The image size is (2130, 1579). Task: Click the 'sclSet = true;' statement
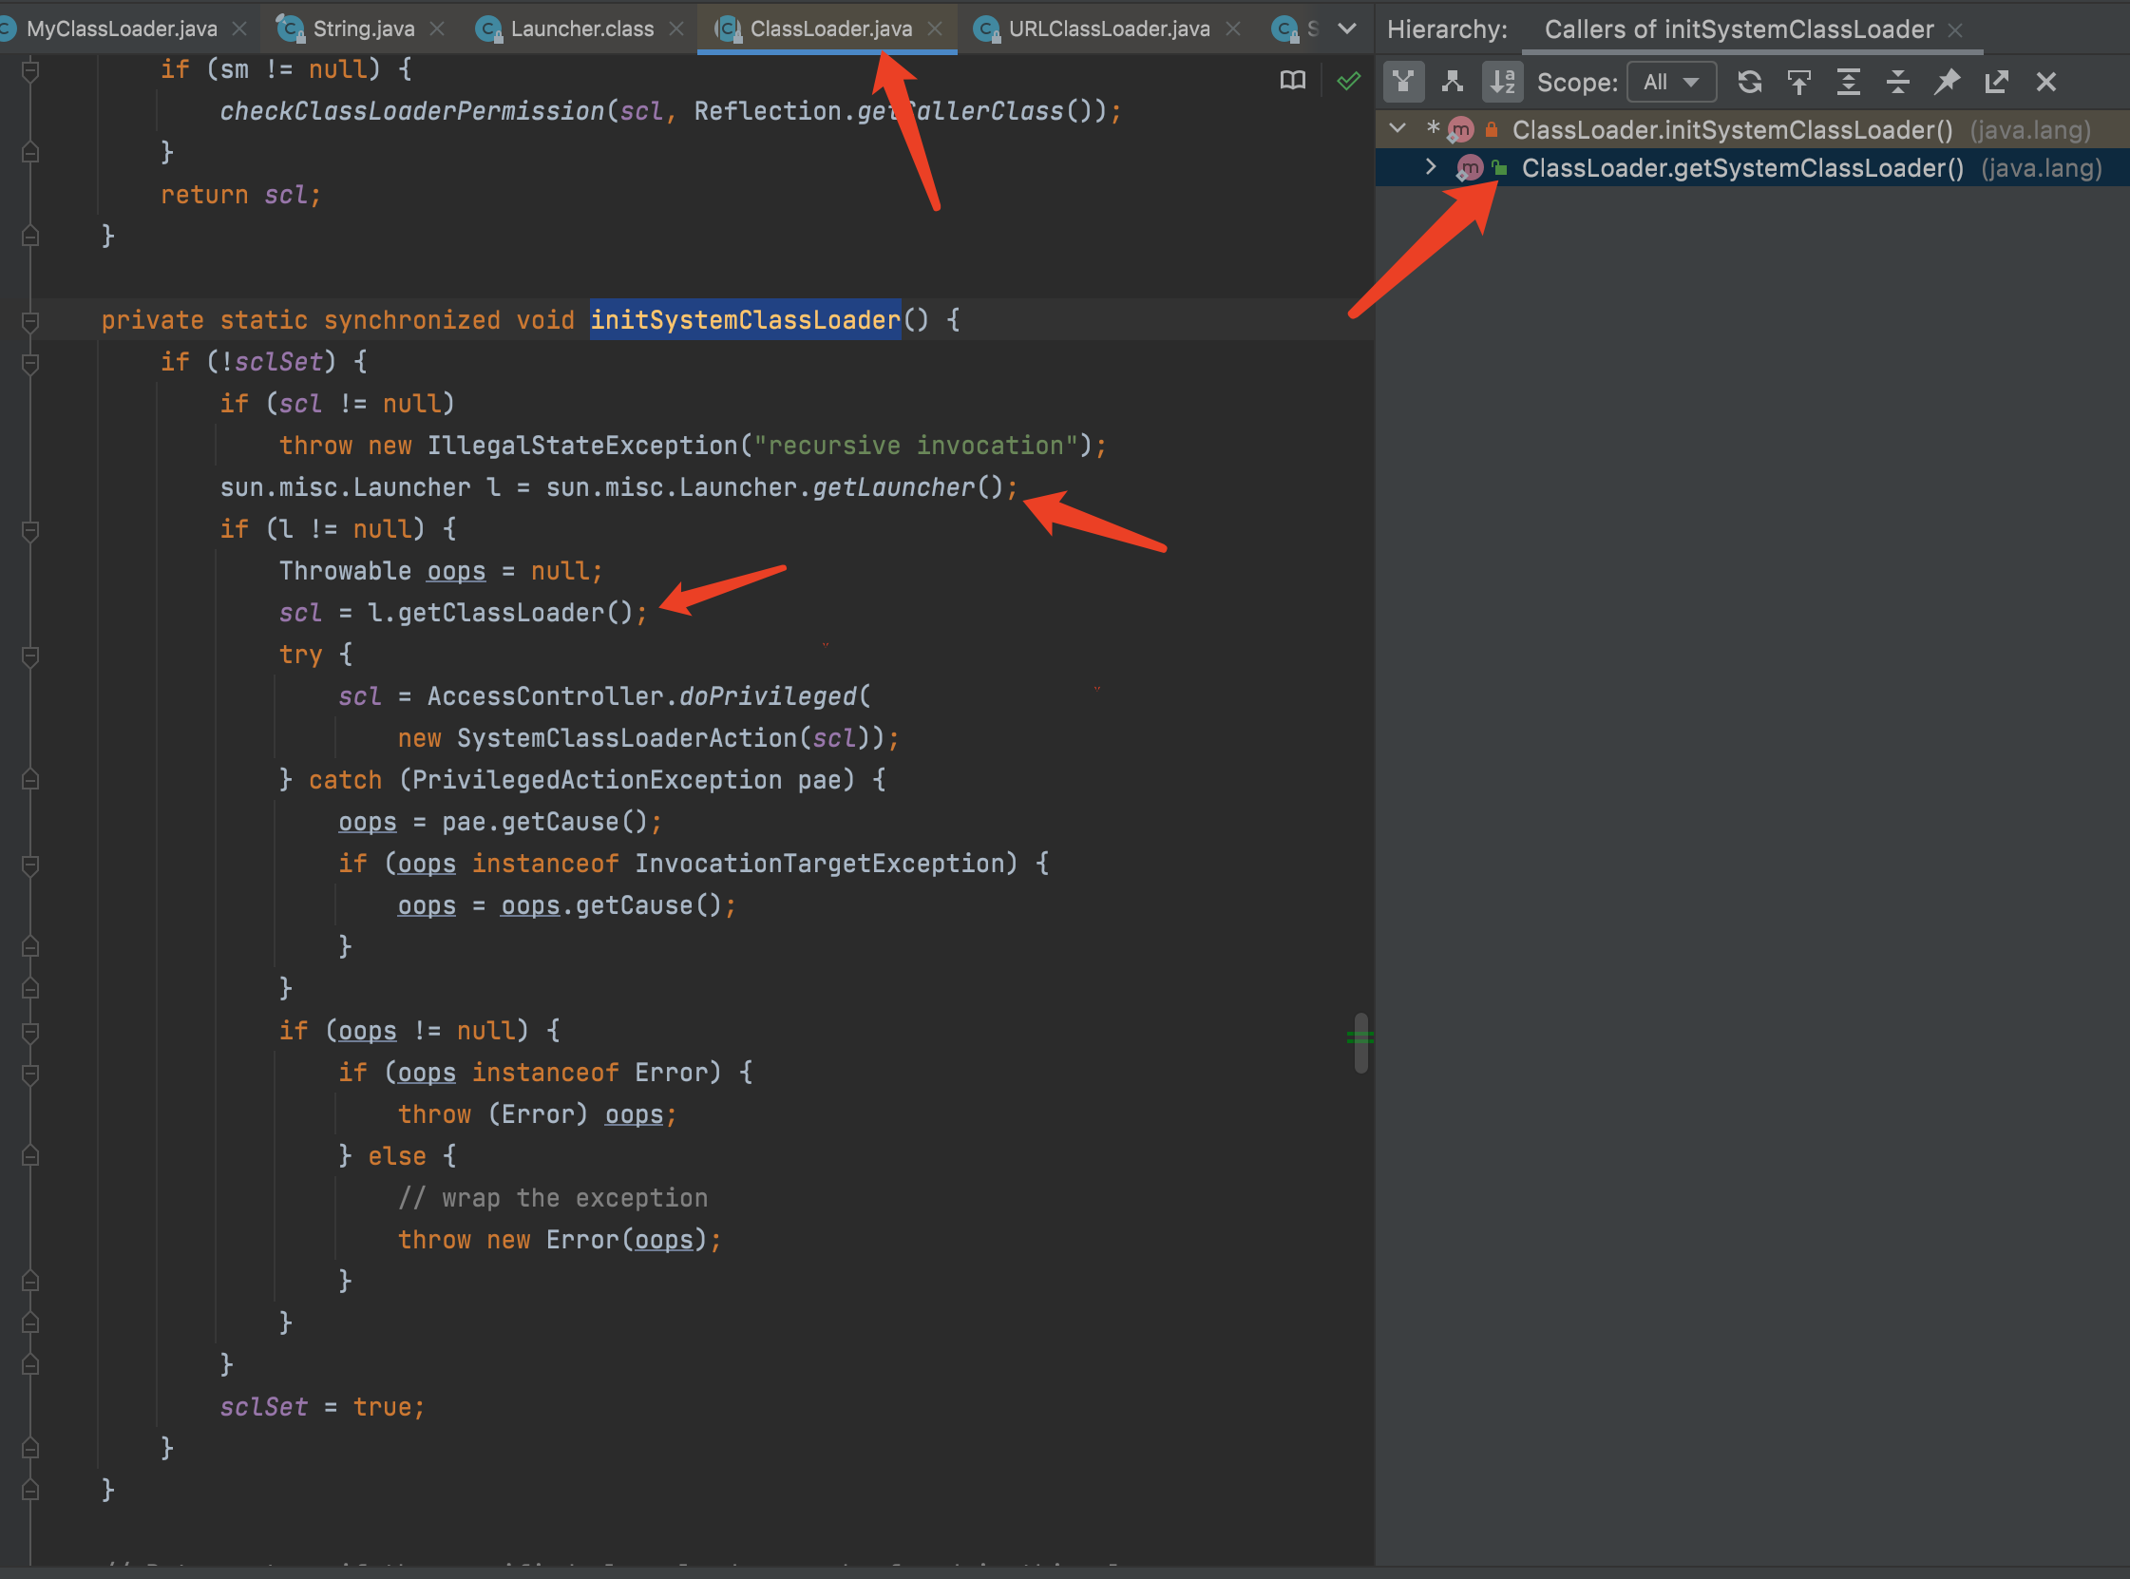coord(322,1407)
